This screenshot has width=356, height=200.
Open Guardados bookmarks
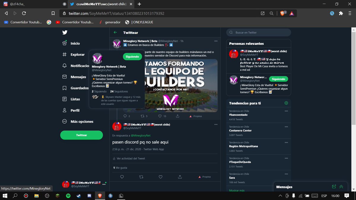coord(75,88)
